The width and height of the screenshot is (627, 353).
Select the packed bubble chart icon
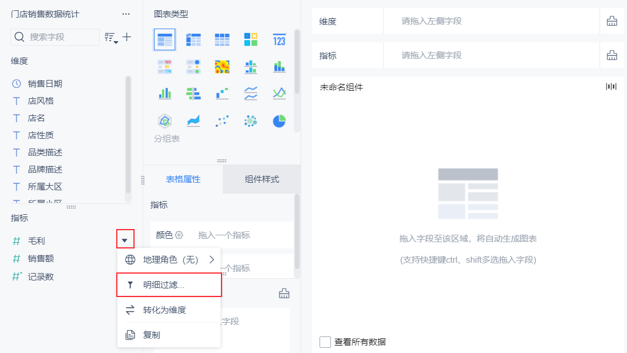[251, 121]
